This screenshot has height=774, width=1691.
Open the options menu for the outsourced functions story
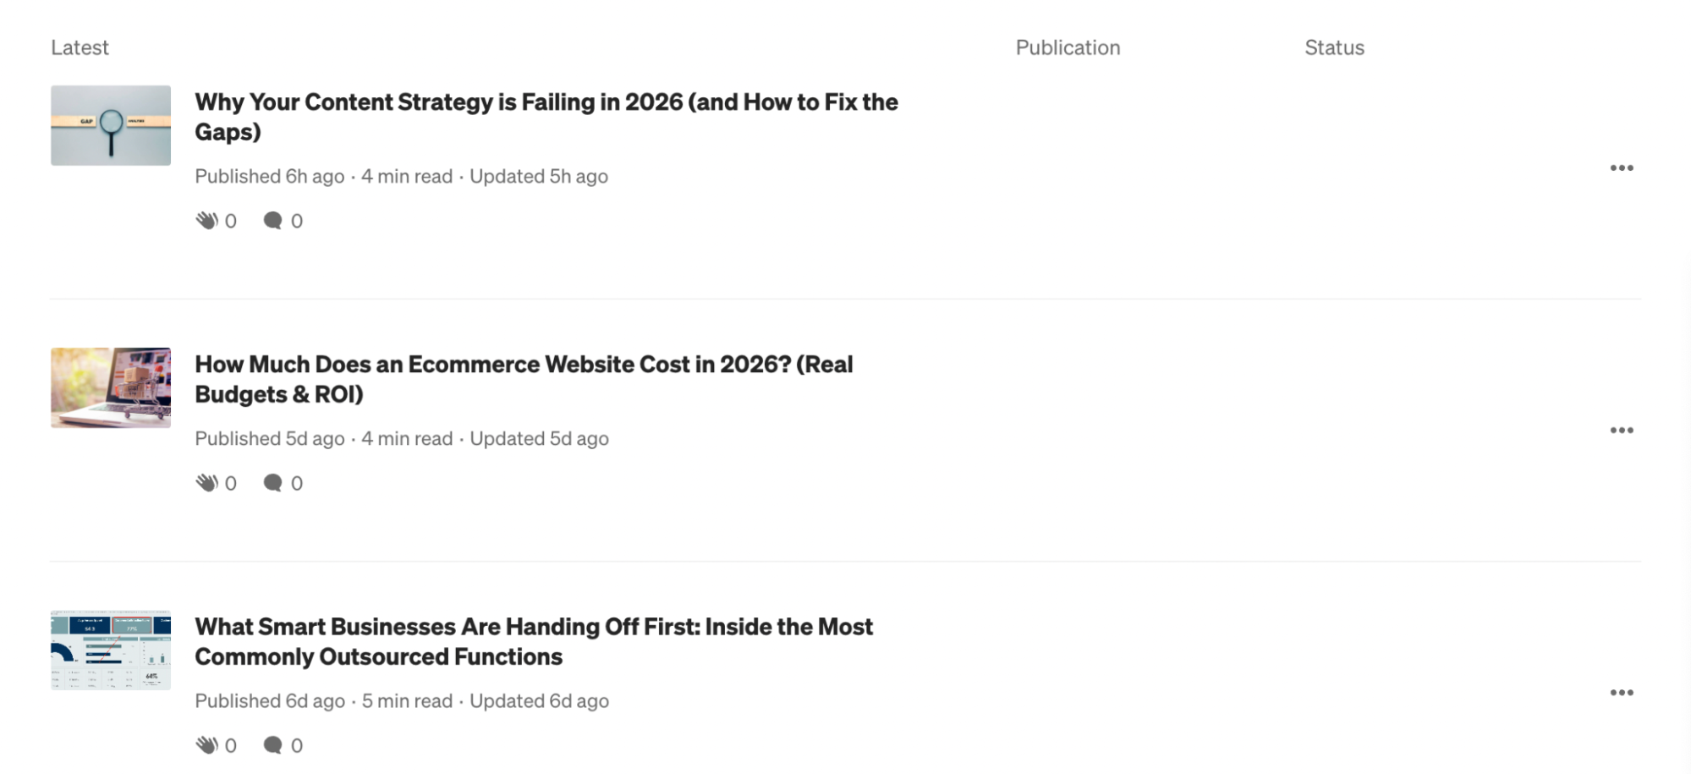[1624, 692]
